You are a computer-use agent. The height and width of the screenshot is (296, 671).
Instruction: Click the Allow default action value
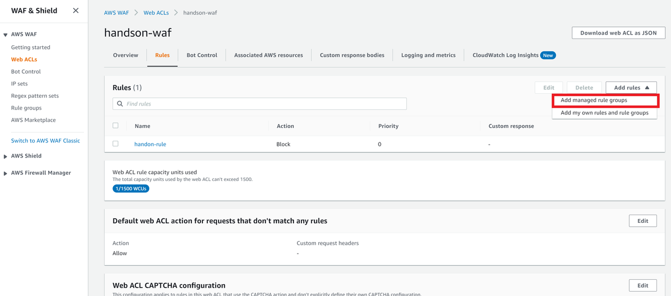(x=120, y=254)
